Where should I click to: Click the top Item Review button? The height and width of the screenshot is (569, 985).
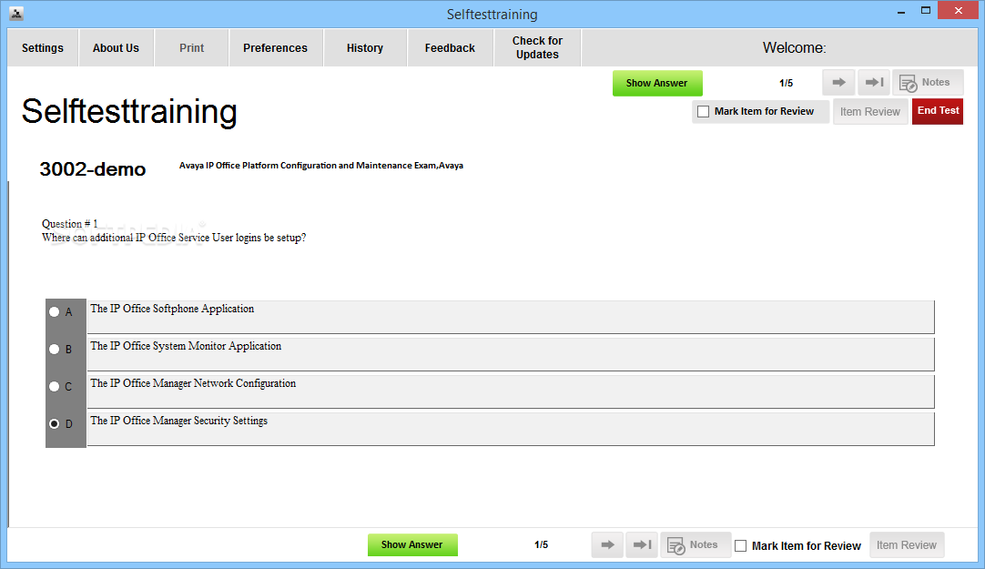pos(870,112)
